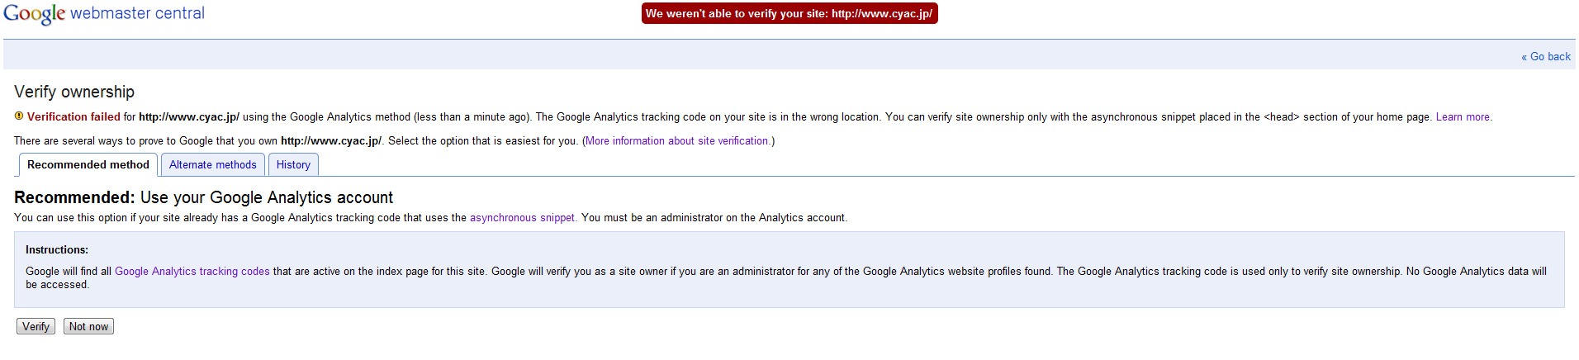
Task: Select the 'Recommended method' tab
Action: pos(88,165)
